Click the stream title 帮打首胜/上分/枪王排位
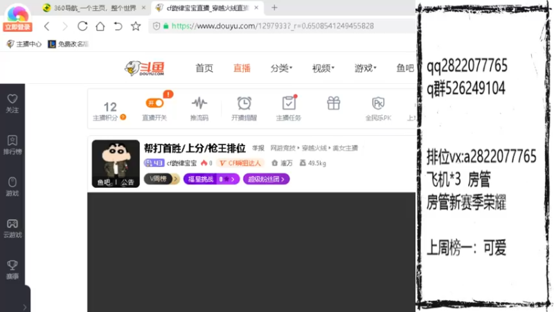Screen dimensions: 554x312 pyautogui.click(x=195, y=148)
